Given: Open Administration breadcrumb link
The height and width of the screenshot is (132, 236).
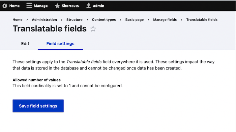Looking at the screenshot, I should [x=45, y=20].
